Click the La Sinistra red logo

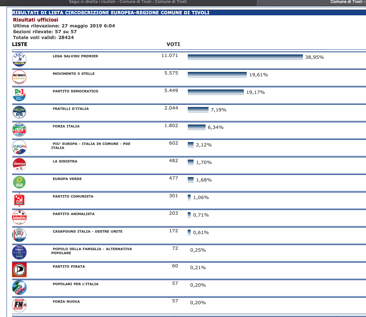pyautogui.click(x=19, y=165)
